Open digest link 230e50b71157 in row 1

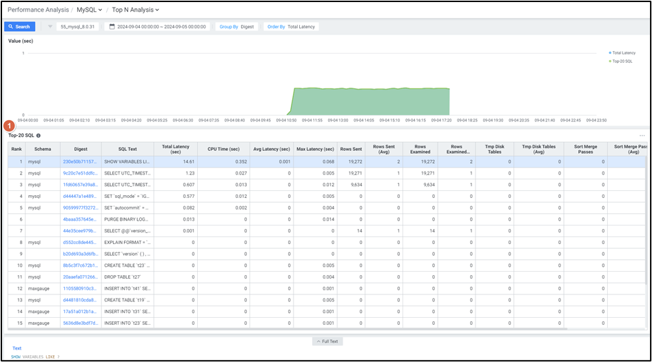80,161
